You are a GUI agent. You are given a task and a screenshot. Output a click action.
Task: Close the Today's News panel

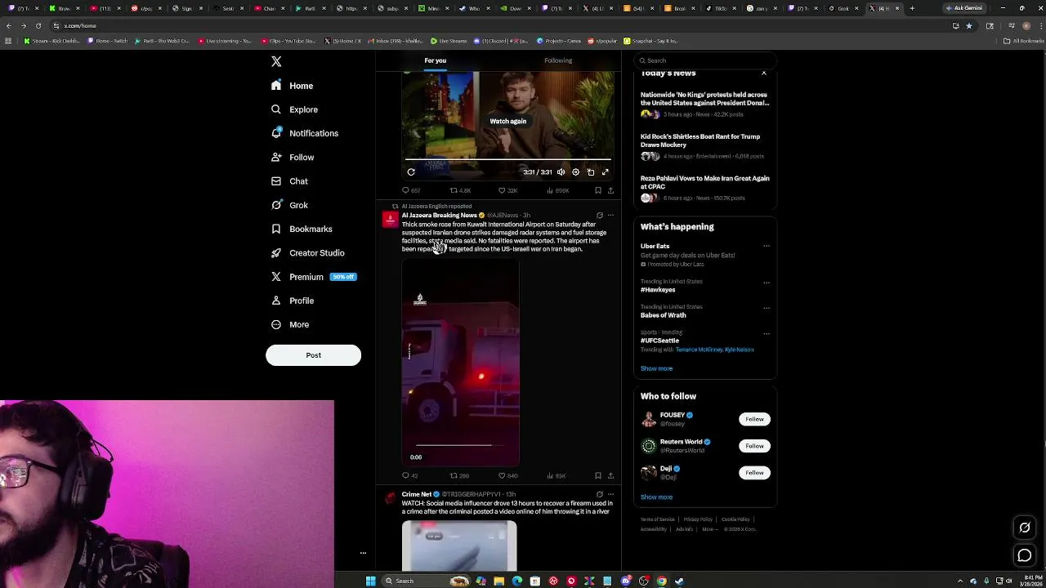764,73
